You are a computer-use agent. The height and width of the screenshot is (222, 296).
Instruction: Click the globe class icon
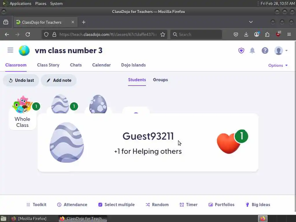[x=24, y=51]
